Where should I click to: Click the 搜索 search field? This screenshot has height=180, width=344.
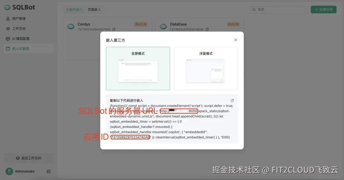(279, 10)
